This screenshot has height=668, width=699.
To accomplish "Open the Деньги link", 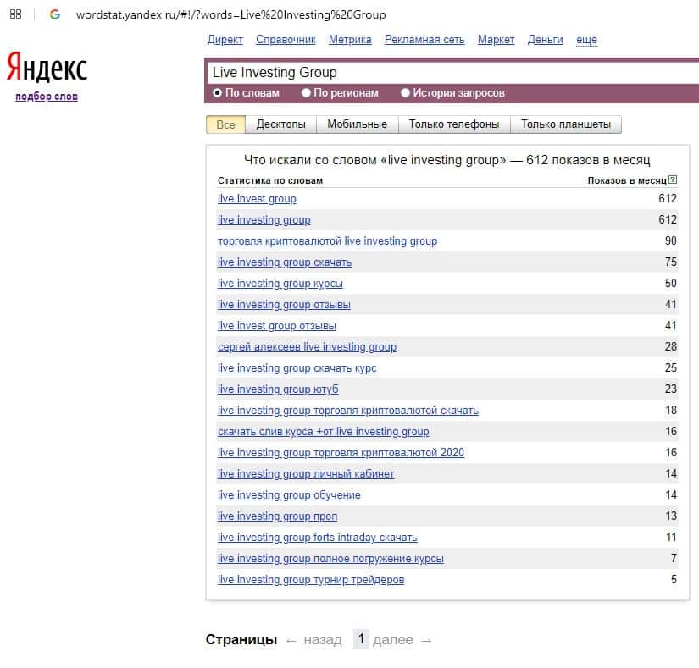I will [545, 40].
